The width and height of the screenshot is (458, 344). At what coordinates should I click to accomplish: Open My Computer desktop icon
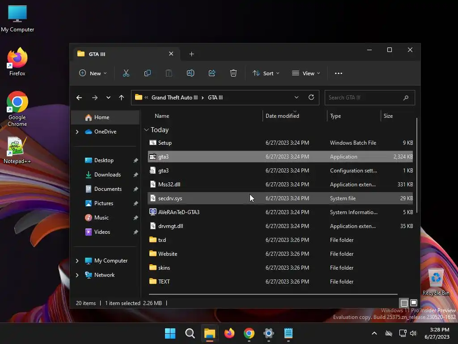tap(17, 19)
